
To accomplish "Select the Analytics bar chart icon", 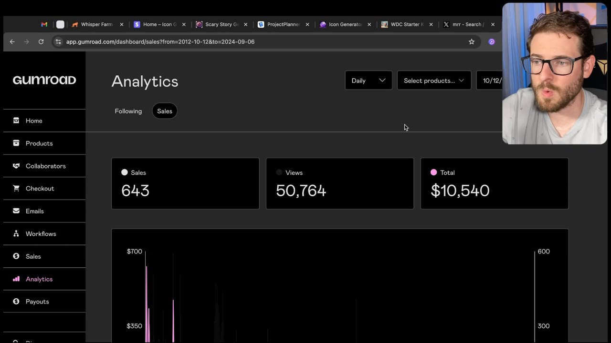I will 16,279.
